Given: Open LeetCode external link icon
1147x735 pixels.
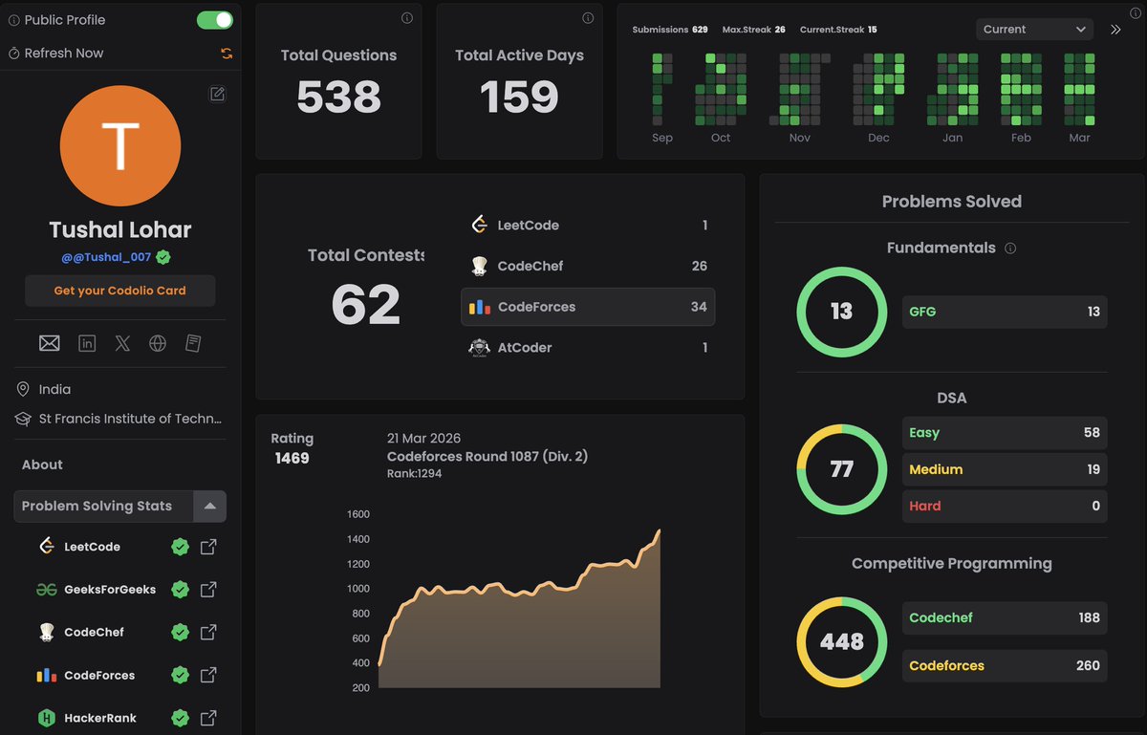Looking at the screenshot, I should [208, 547].
